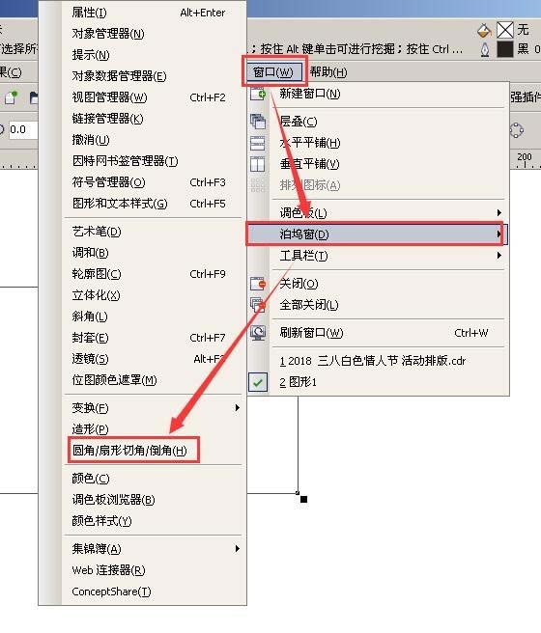Click the rotation angle field showing 0.0
The image size is (541, 633).
pos(22,130)
